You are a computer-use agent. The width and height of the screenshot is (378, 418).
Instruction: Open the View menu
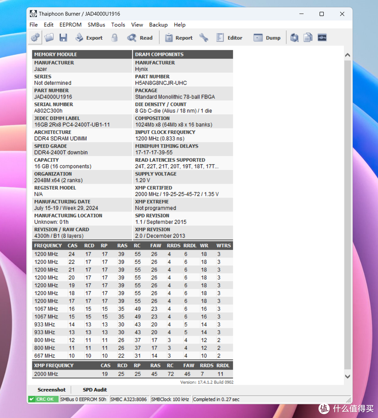(137, 25)
